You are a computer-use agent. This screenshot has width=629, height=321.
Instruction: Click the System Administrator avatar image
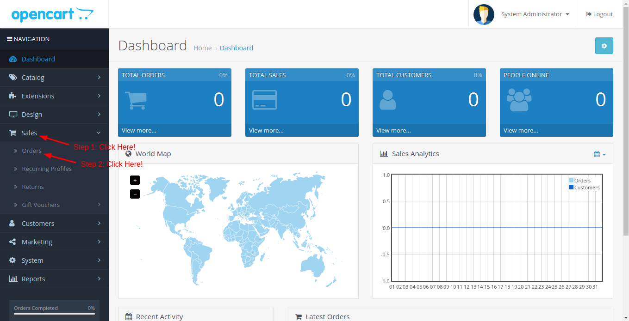(x=484, y=14)
